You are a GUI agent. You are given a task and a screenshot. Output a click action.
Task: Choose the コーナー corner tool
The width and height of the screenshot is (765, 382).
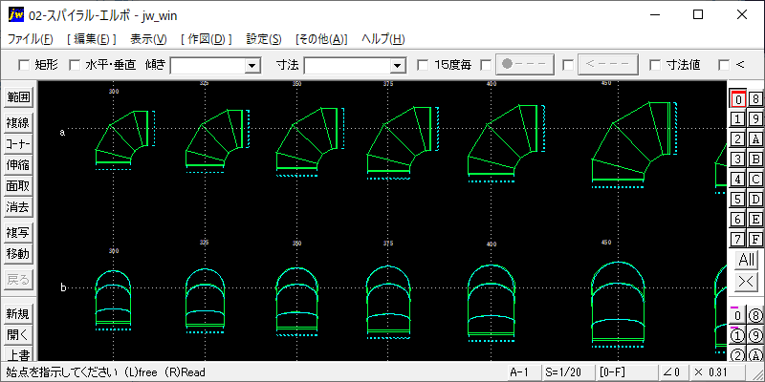(x=18, y=144)
